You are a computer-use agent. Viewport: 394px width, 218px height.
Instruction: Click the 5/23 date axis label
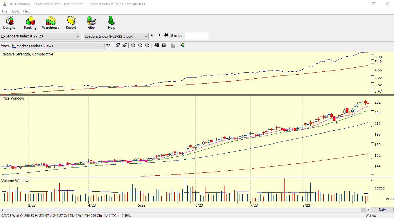141,205
